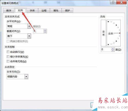Expand the 水平对齐 dropdown arrow
This screenshot has width=128, height=111.
pos(29,26)
